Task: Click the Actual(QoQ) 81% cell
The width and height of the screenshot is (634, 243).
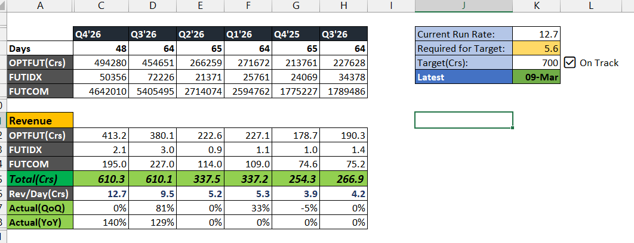Action: click(x=153, y=207)
